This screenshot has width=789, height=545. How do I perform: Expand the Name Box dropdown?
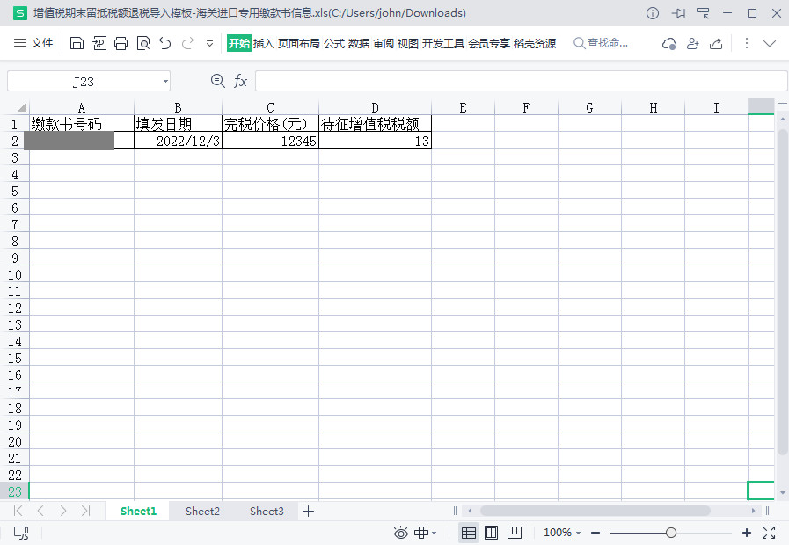pyautogui.click(x=165, y=82)
